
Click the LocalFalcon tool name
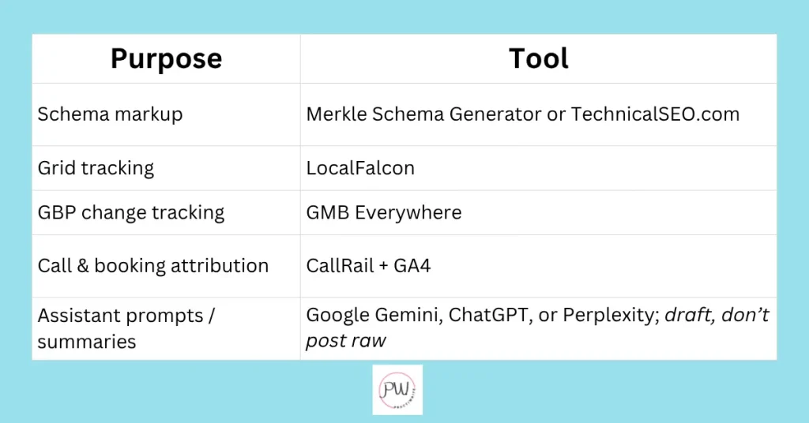[360, 168]
